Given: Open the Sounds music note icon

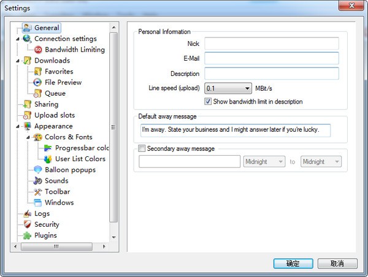Looking at the screenshot, I should 37,180.
